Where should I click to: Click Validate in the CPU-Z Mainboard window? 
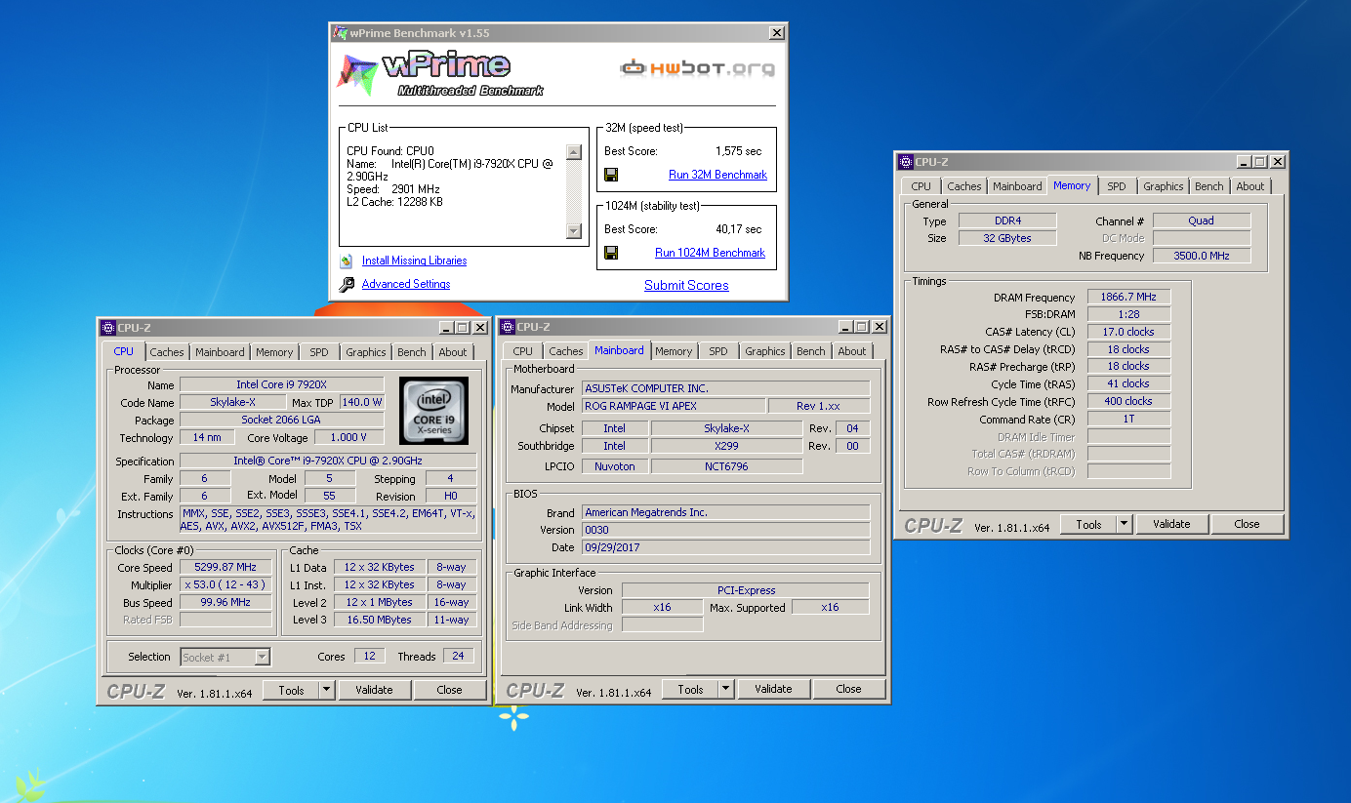click(x=773, y=689)
